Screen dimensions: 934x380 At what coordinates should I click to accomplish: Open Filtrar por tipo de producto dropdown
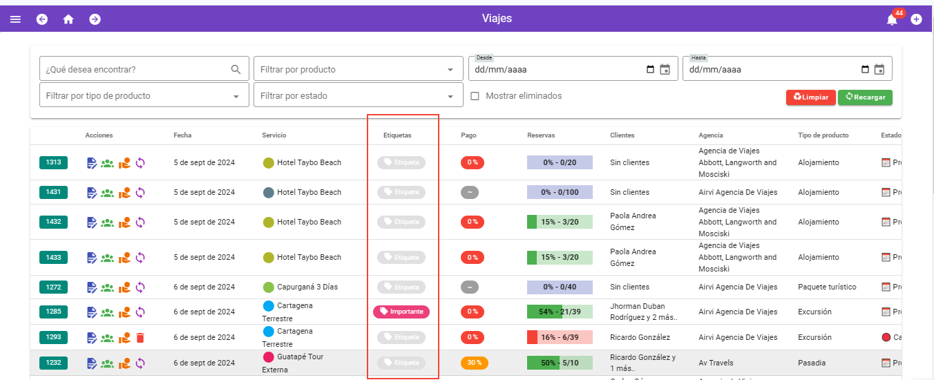click(x=144, y=96)
